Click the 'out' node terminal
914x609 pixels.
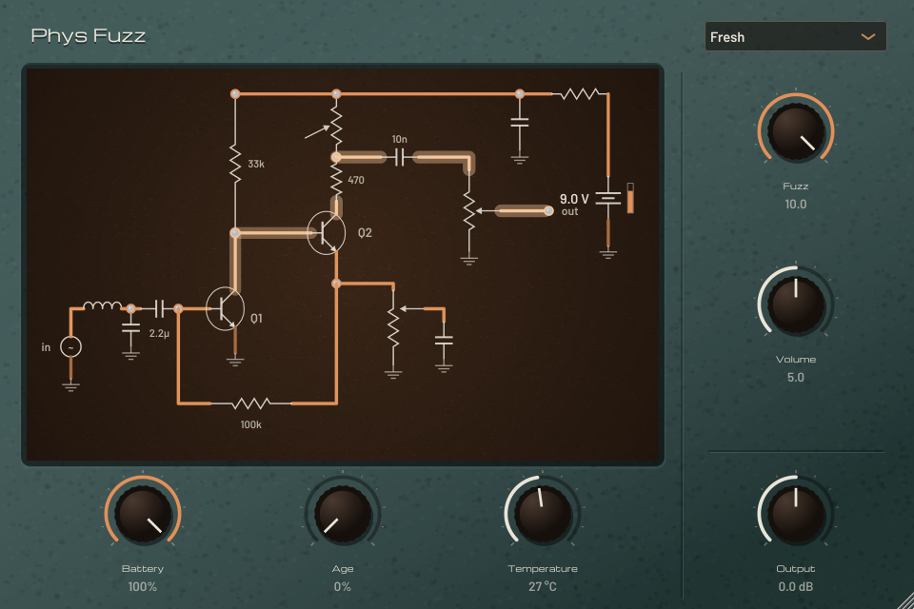548,211
